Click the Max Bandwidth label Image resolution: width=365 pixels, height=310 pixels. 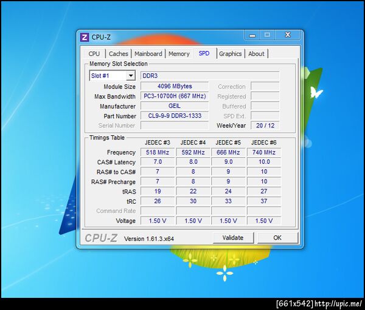pos(115,96)
